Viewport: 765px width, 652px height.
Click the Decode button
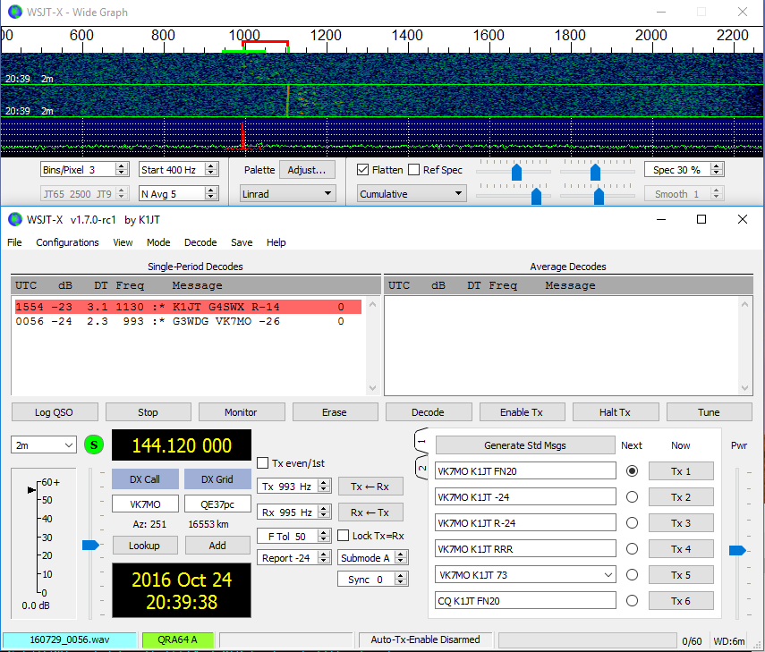[428, 412]
